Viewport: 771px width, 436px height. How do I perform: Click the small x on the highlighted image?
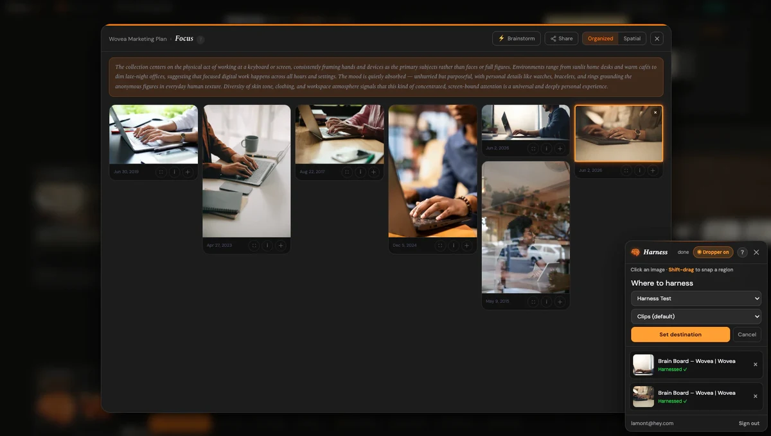point(655,112)
